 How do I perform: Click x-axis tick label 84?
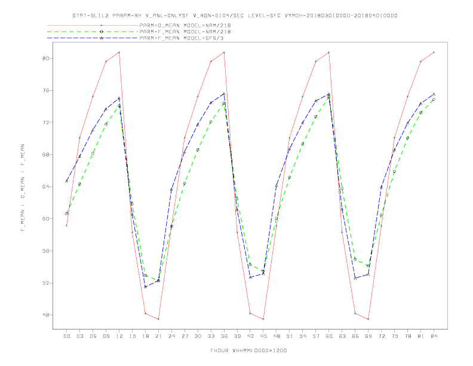pos(434,336)
